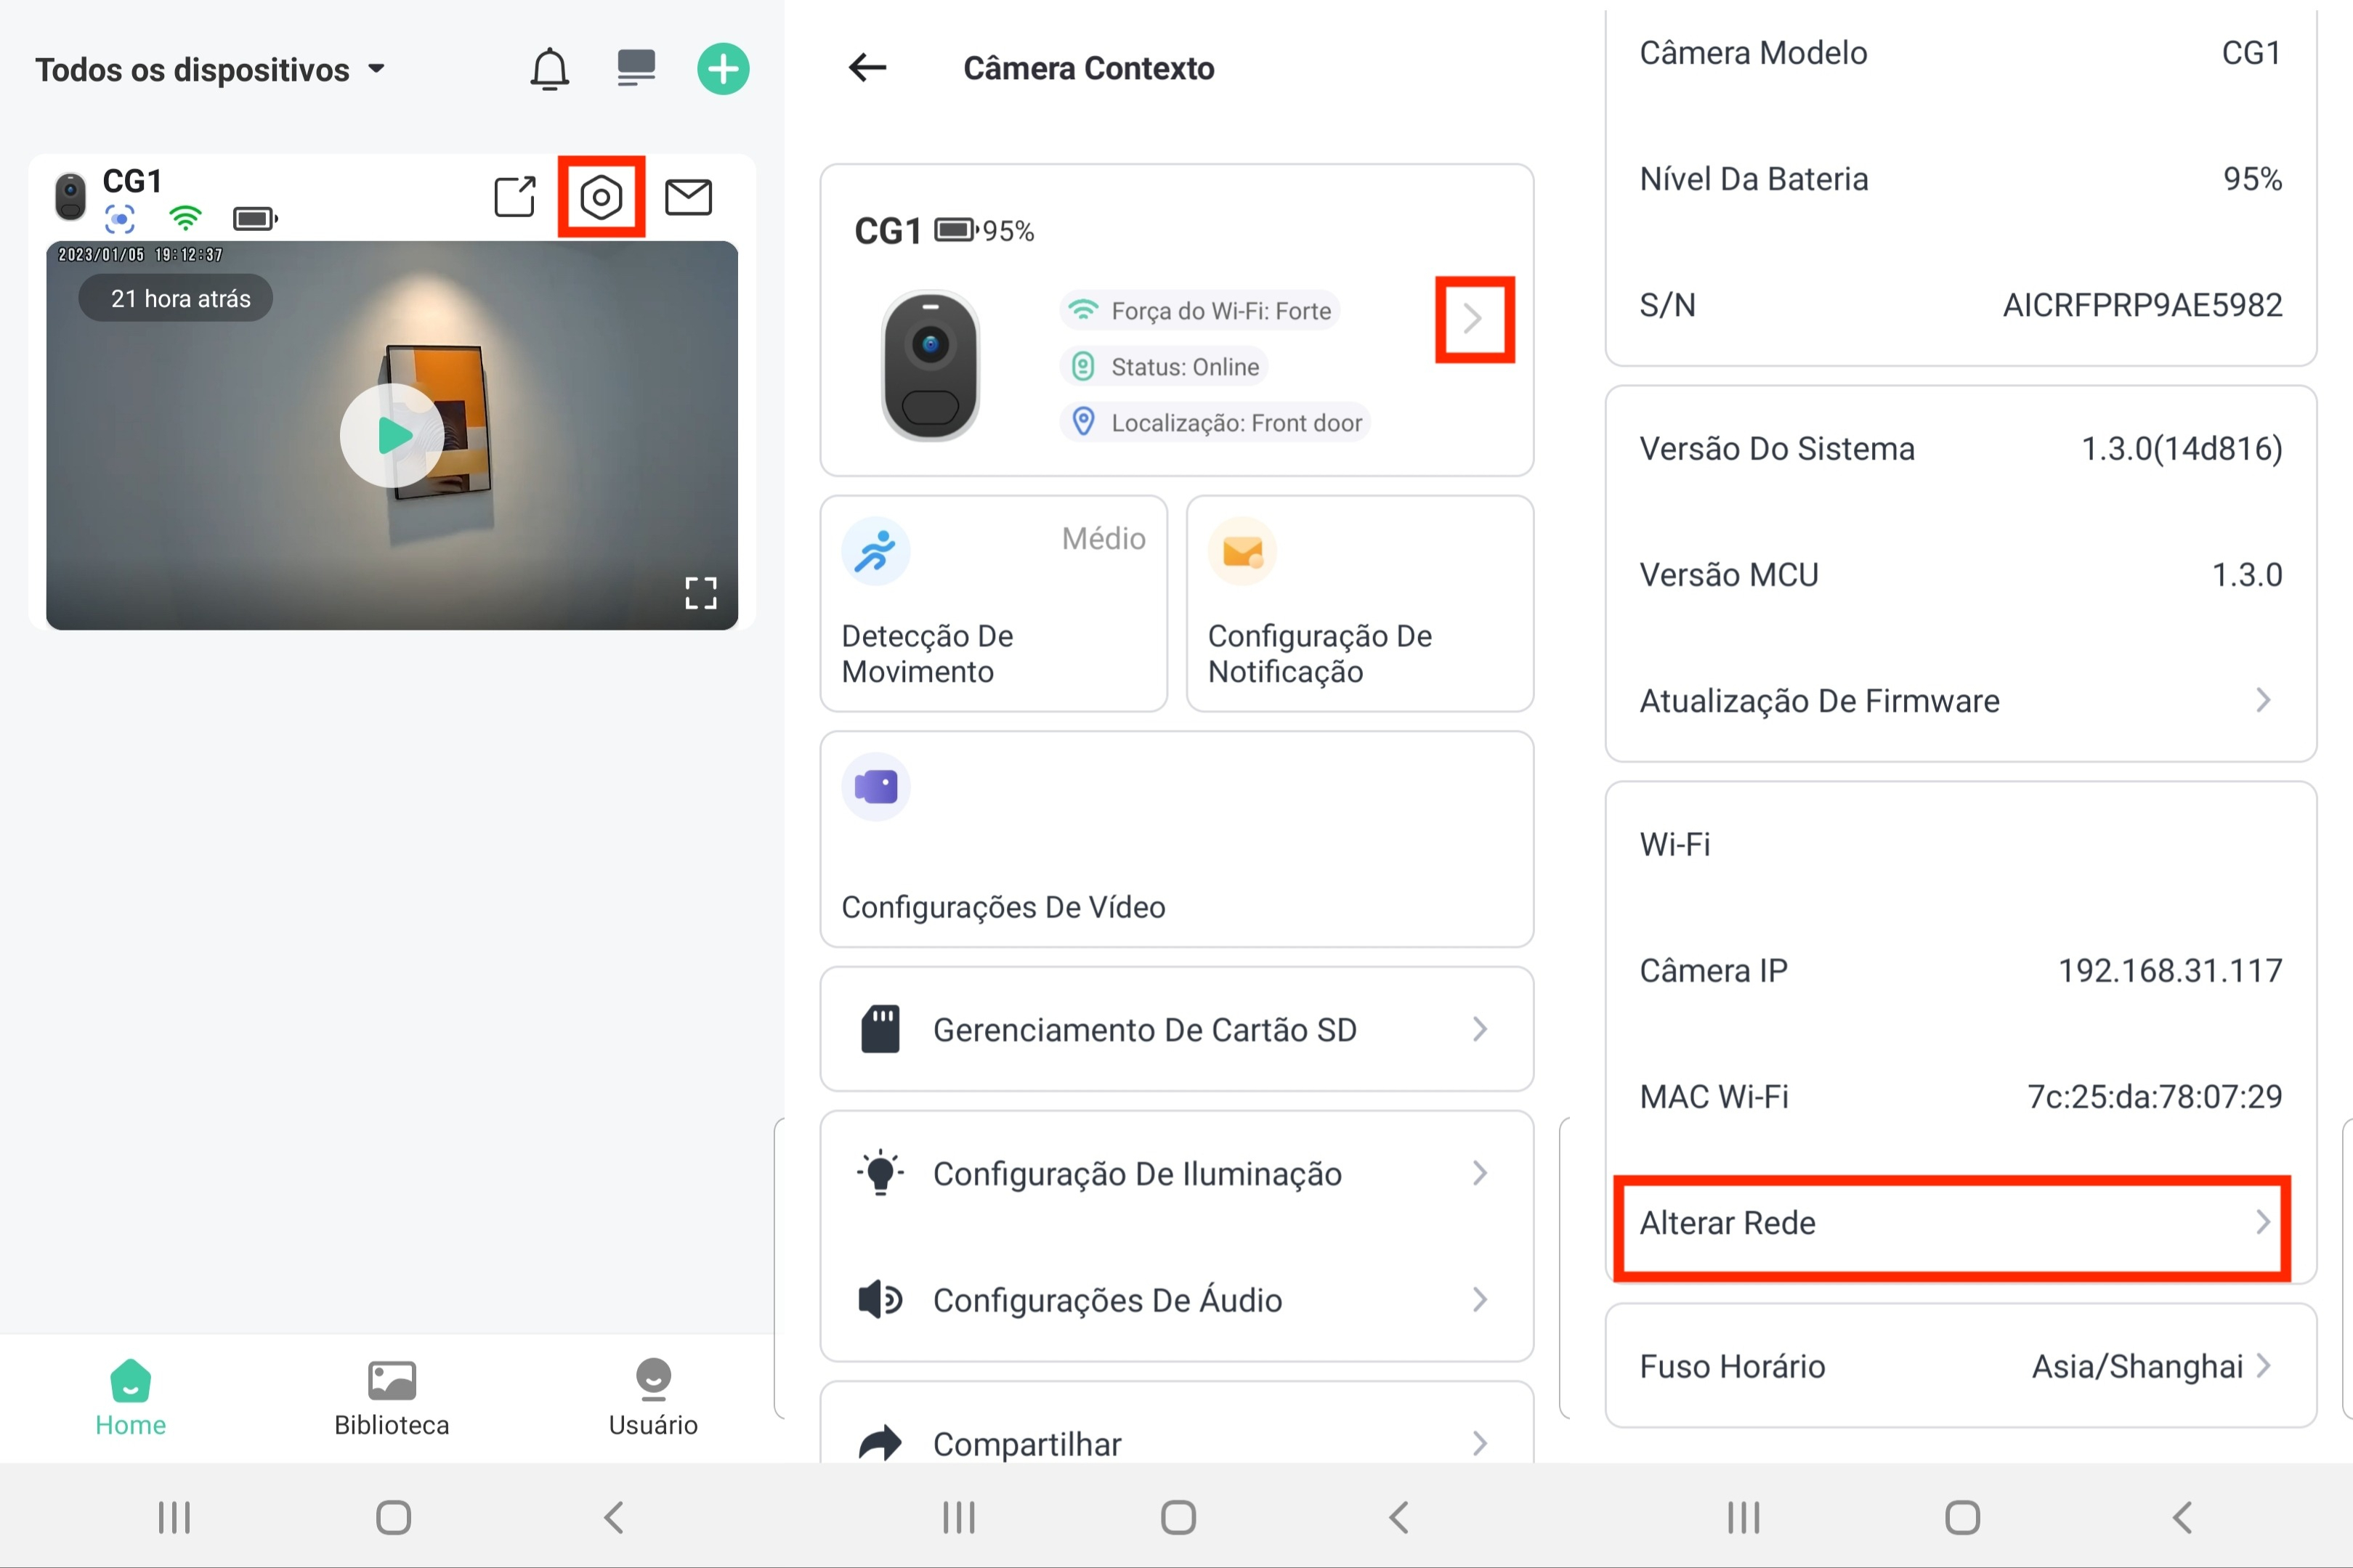The height and width of the screenshot is (1568, 2353).
Task: Open Configuração De Notificação card
Action: point(1359,603)
